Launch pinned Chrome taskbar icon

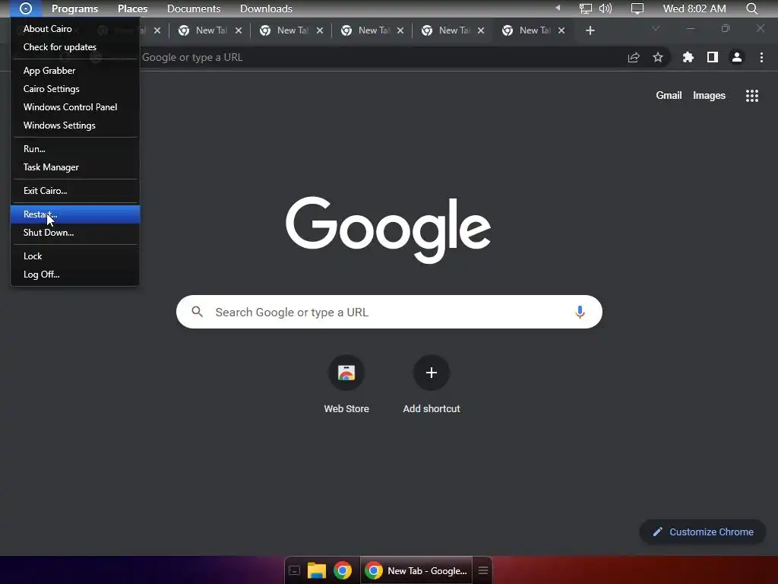pyautogui.click(x=343, y=570)
